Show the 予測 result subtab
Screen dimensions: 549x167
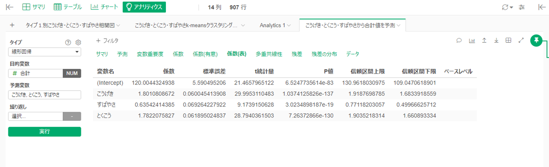click(x=122, y=54)
